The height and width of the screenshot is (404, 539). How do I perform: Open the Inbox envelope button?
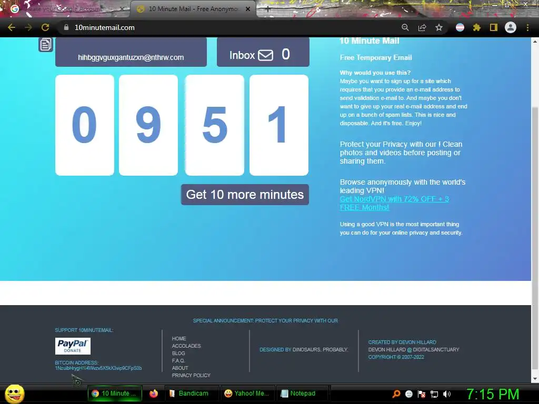(x=263, y=52)
